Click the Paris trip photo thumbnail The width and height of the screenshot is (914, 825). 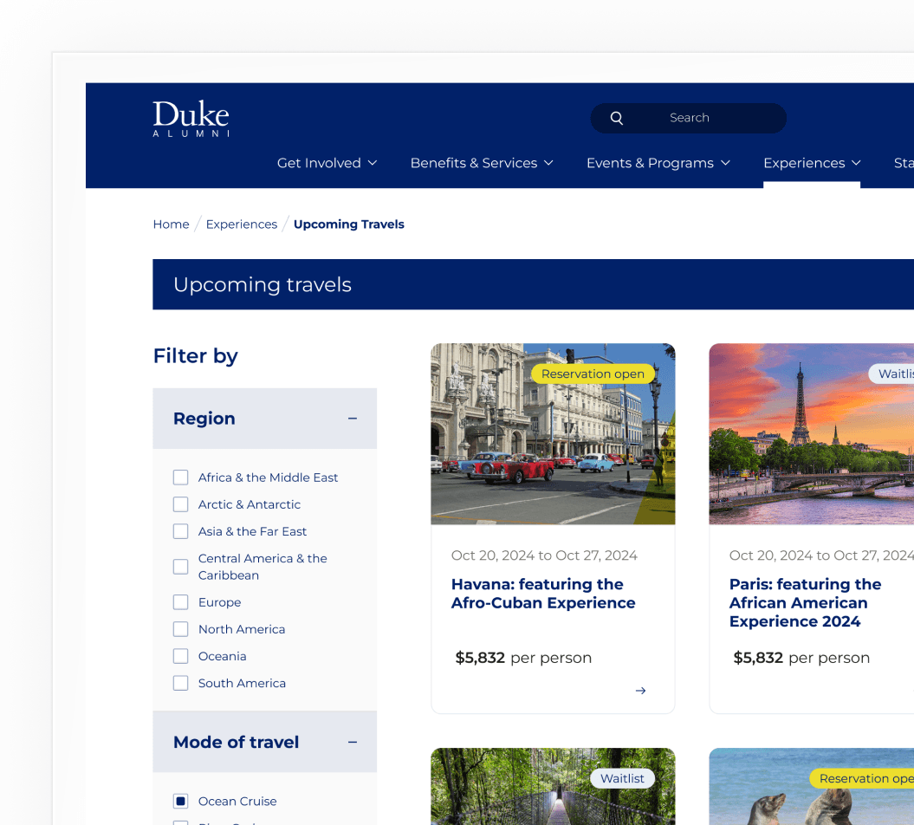[x=814, y=433]
